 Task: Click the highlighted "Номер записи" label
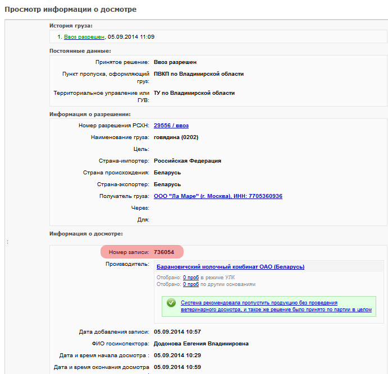[x=129, y=253]
